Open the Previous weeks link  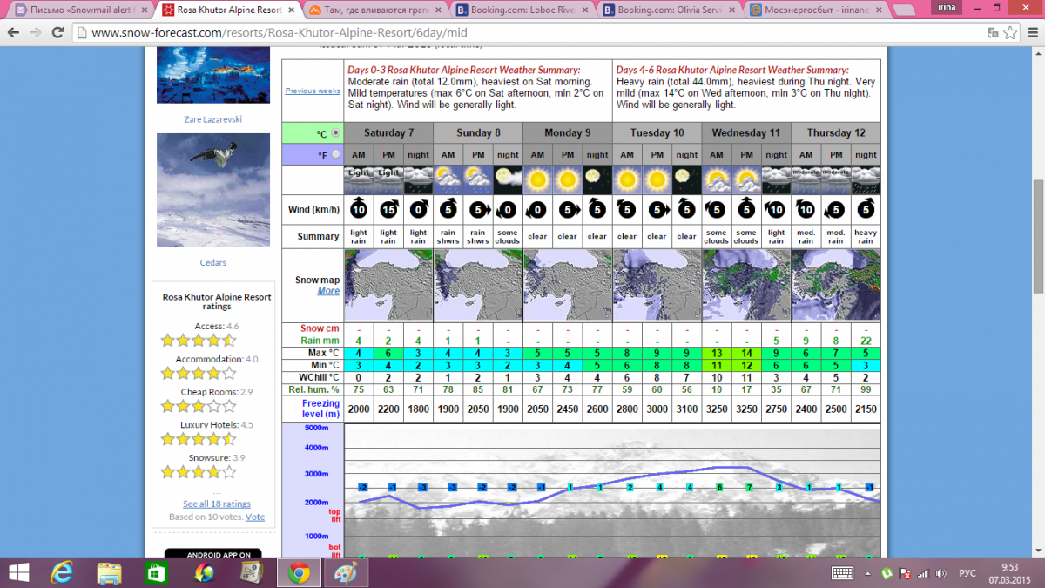313,91
